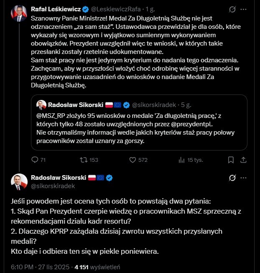
Task: Open Rafał Leśkiewicz's profile picture
Action: tap(19, 13)
